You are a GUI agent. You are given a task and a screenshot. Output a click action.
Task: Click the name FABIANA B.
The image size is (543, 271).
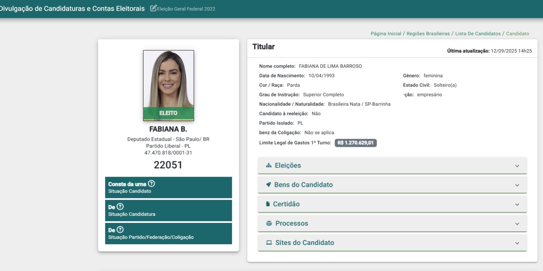coord(168,129)
